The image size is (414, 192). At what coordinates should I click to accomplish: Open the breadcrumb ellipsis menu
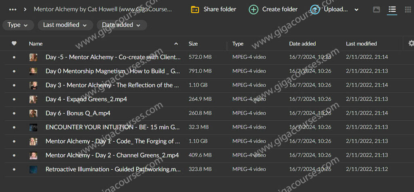(13, 9)
